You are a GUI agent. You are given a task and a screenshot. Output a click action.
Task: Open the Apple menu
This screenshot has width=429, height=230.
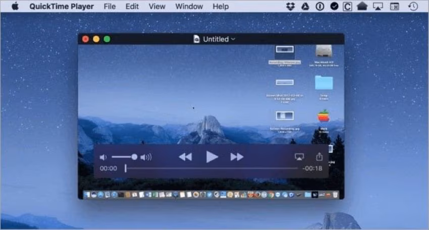pos(15,6)
